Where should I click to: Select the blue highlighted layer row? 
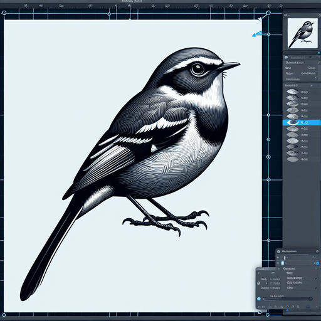tap(302, 122)
